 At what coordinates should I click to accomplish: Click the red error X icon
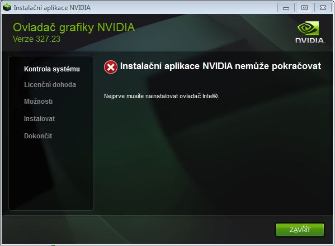coord(111,67)
